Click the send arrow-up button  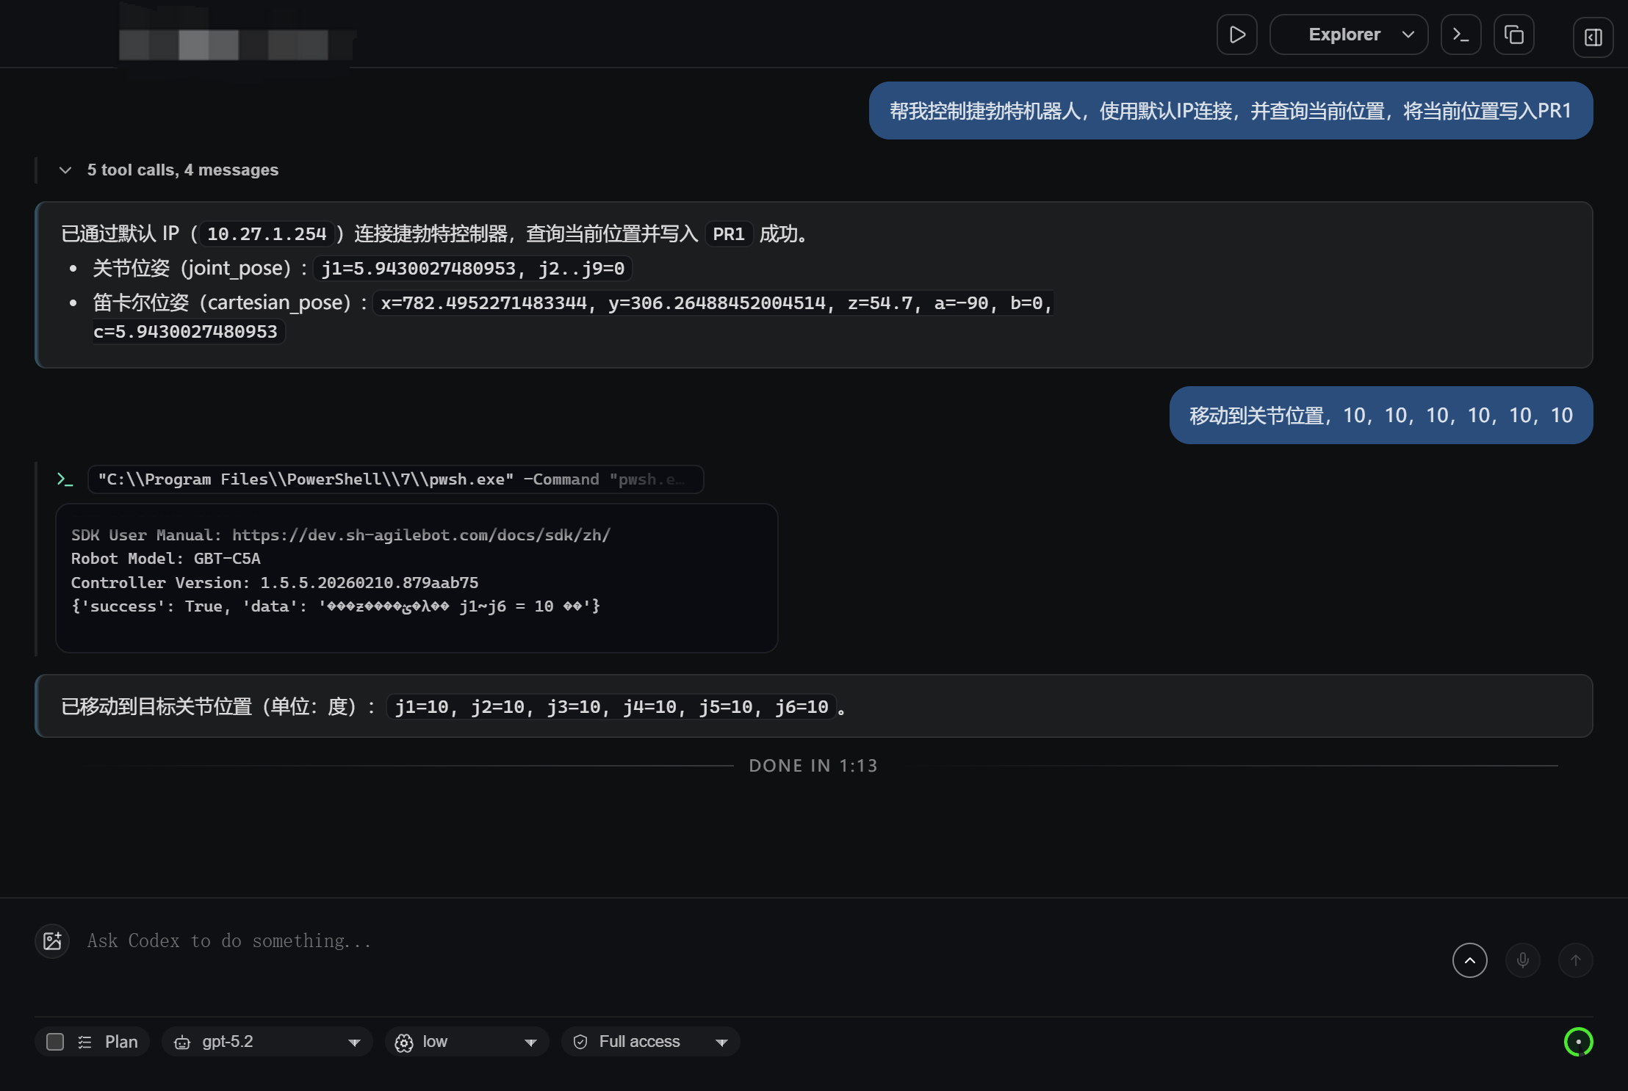tap(1575, 960)
